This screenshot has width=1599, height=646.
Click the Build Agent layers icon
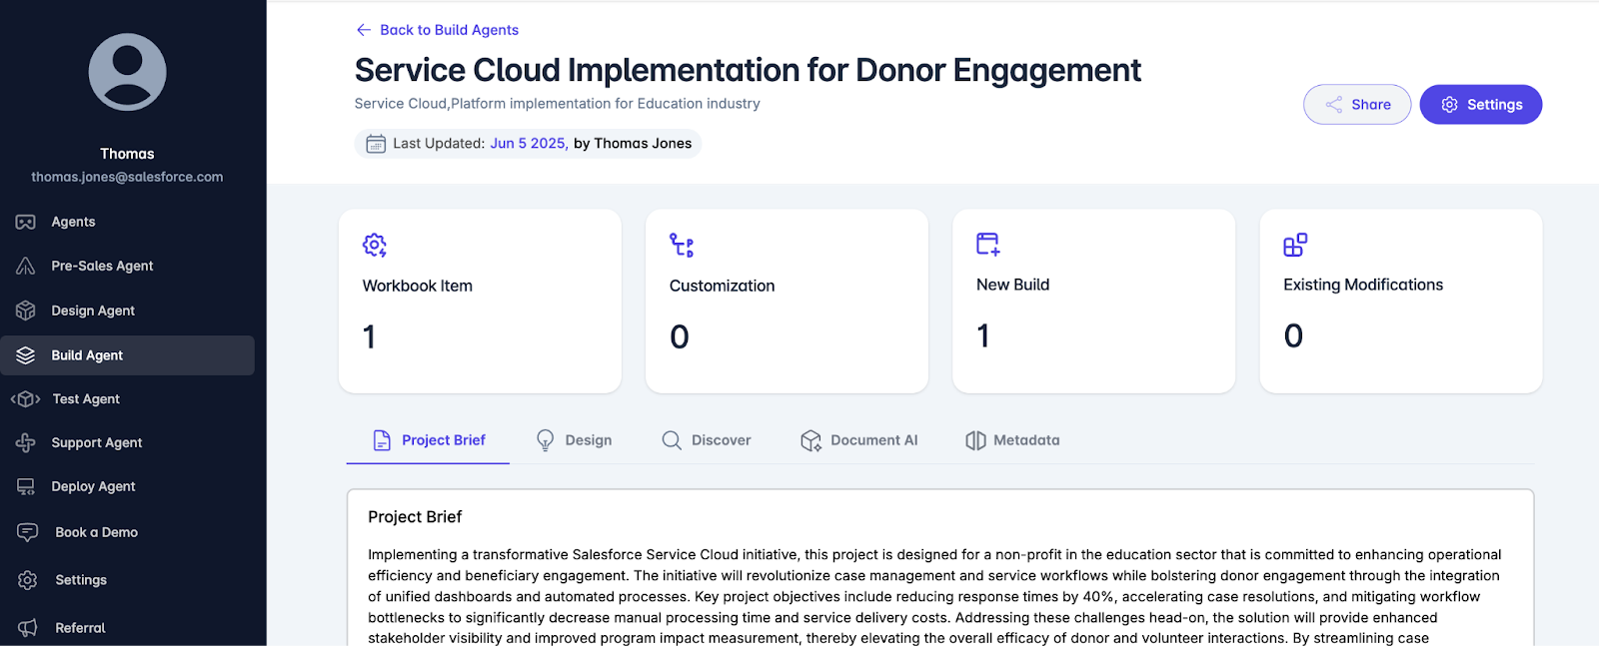(x=26, y=355)
